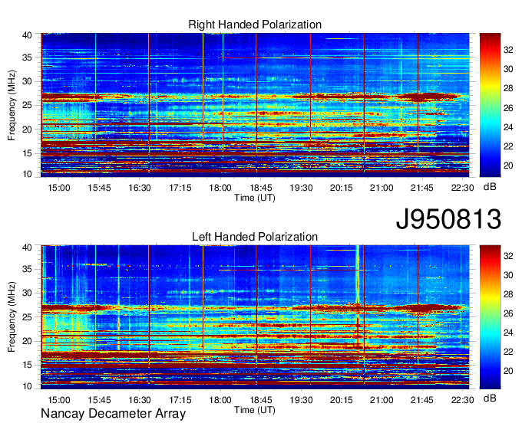The height and width of the screenshot is (423, 522).
Task: Click the 20 MHz tick of Left Handed plot
Action: point(27,341)
